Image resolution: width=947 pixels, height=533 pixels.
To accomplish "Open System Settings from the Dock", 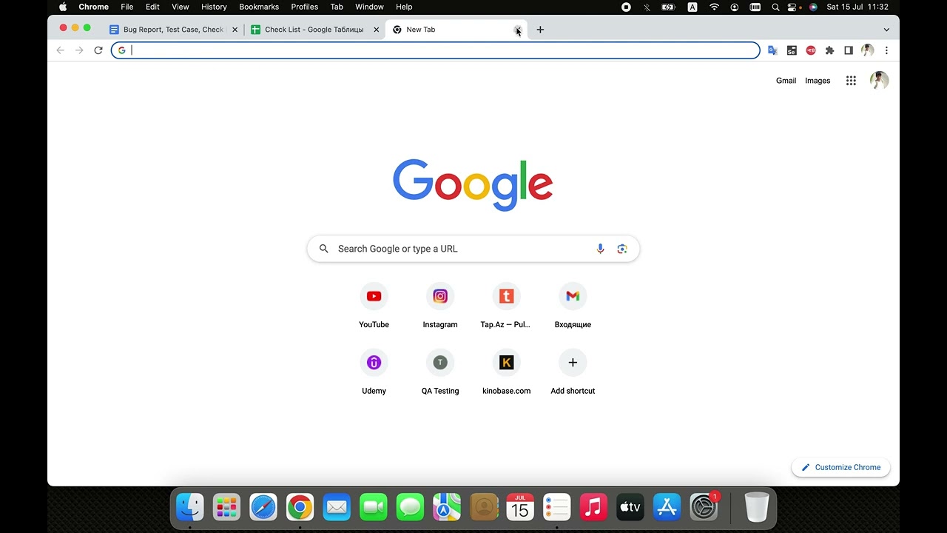I will point(704,507).
